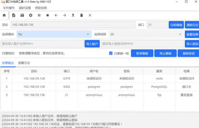Image resolution: width=199 pixels, height=128 pixels.
Task: Select the 匿名登录 result cell
Action: coord(187,95)
